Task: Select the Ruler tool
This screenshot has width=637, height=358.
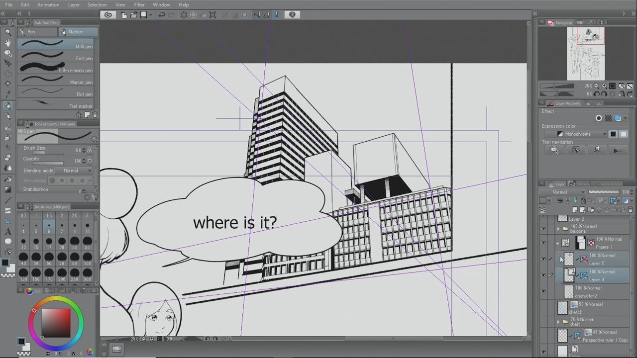Action: pyautogui.click(x=8, y=221)
